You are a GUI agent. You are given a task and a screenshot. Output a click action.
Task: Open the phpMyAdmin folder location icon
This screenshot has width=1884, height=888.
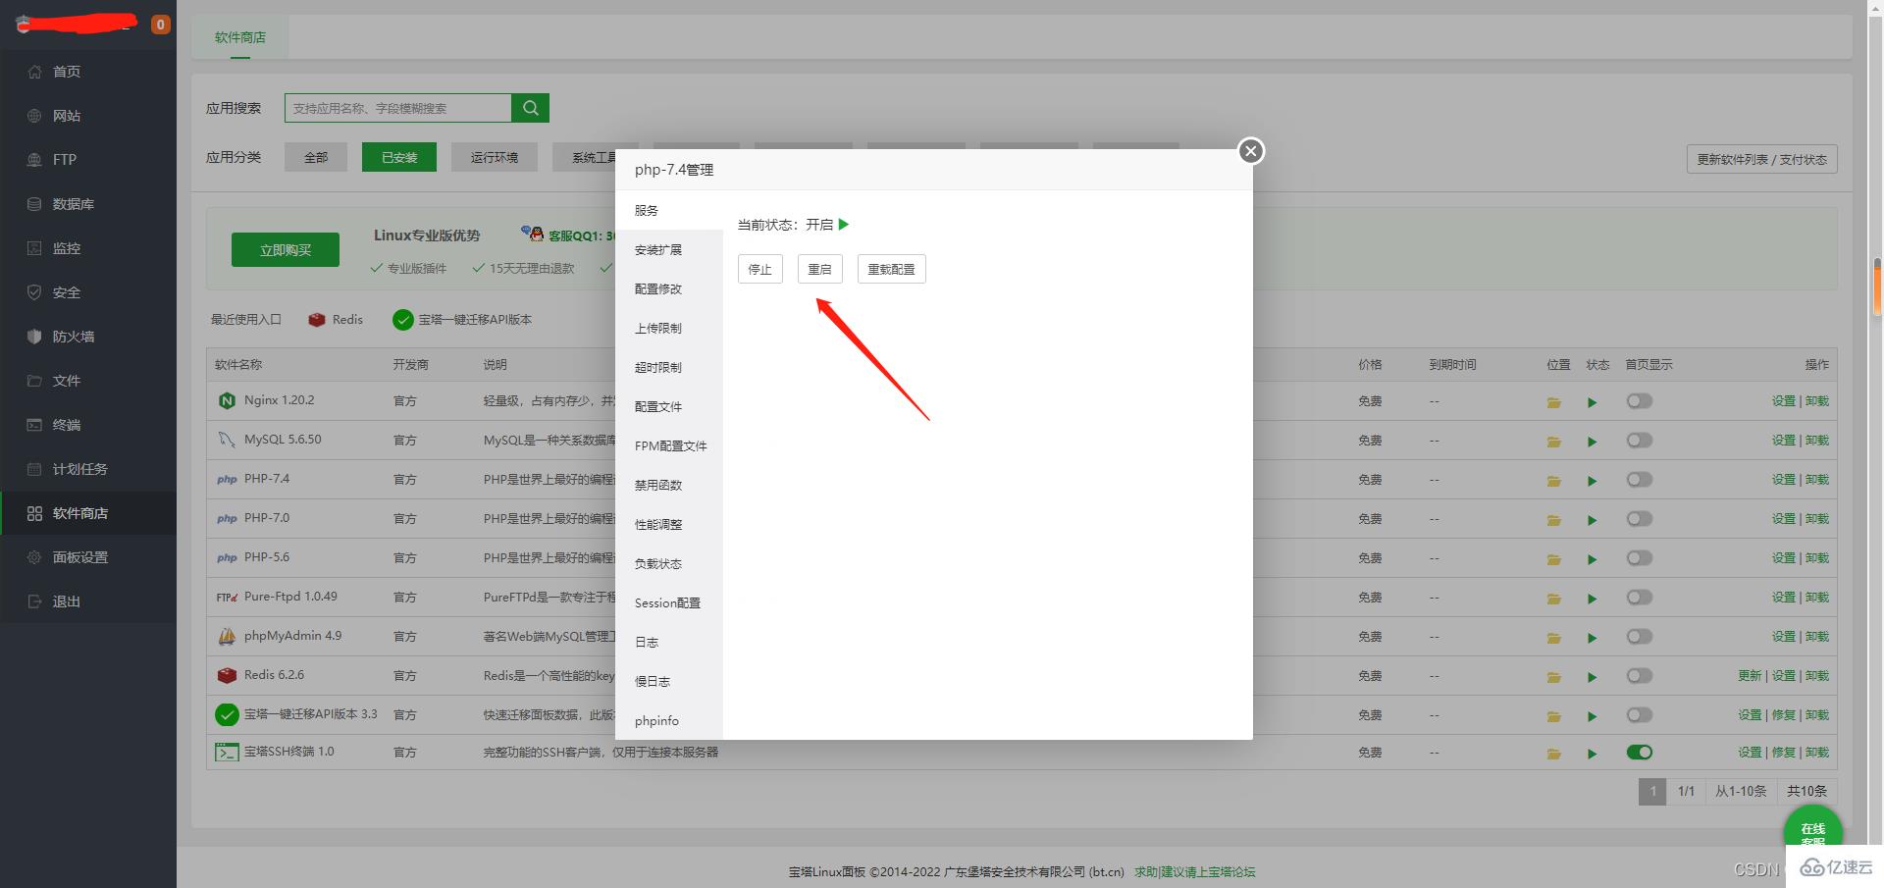[x=1554, y=638]
